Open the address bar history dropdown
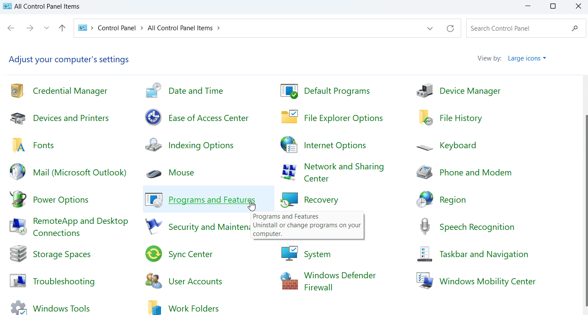 pyautogui.click(x=430, y=29)
